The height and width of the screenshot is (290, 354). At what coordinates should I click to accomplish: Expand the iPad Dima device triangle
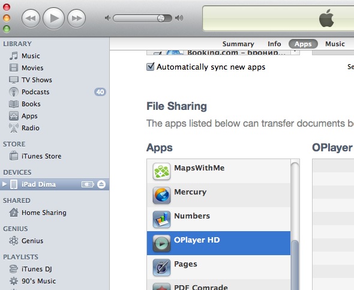coord(4,184)
